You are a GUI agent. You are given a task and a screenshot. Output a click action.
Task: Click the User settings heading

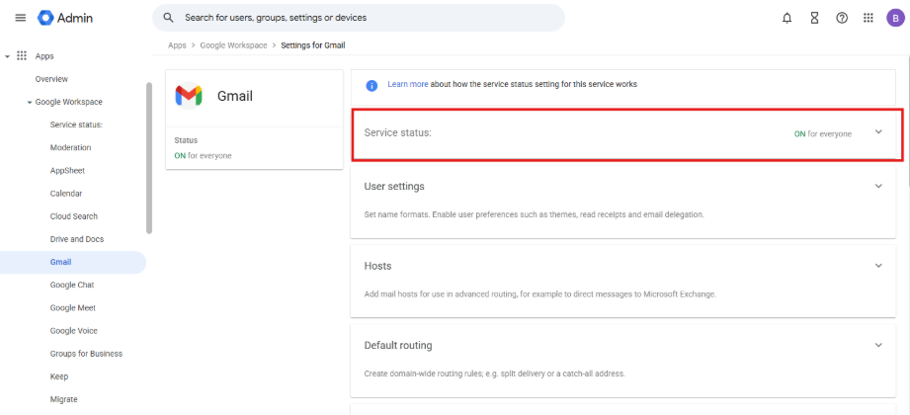coord(394,187)
